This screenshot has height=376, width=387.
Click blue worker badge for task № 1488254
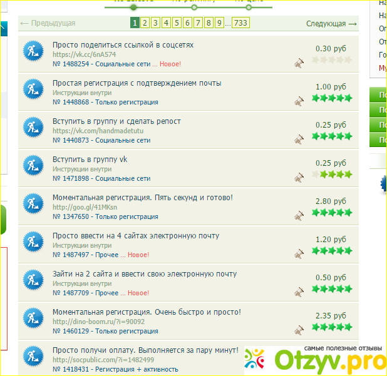[32, 53]
